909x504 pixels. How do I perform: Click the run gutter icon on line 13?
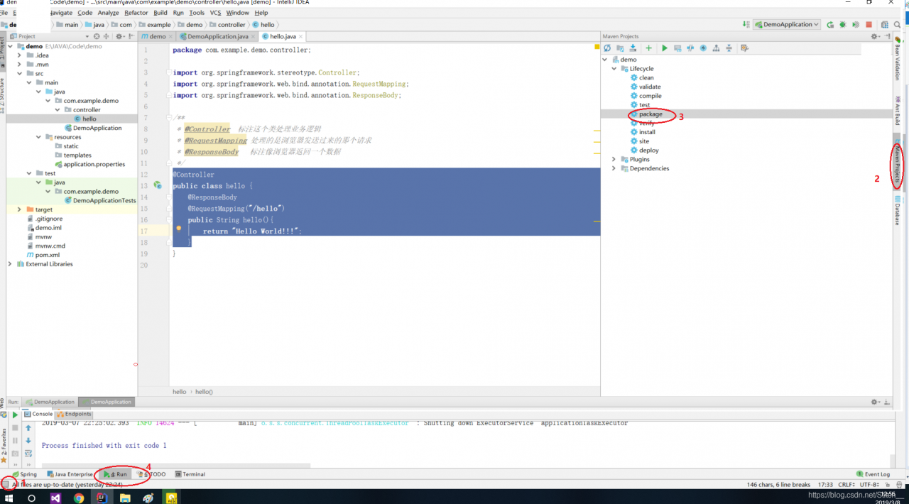click(x=158, y=185)
